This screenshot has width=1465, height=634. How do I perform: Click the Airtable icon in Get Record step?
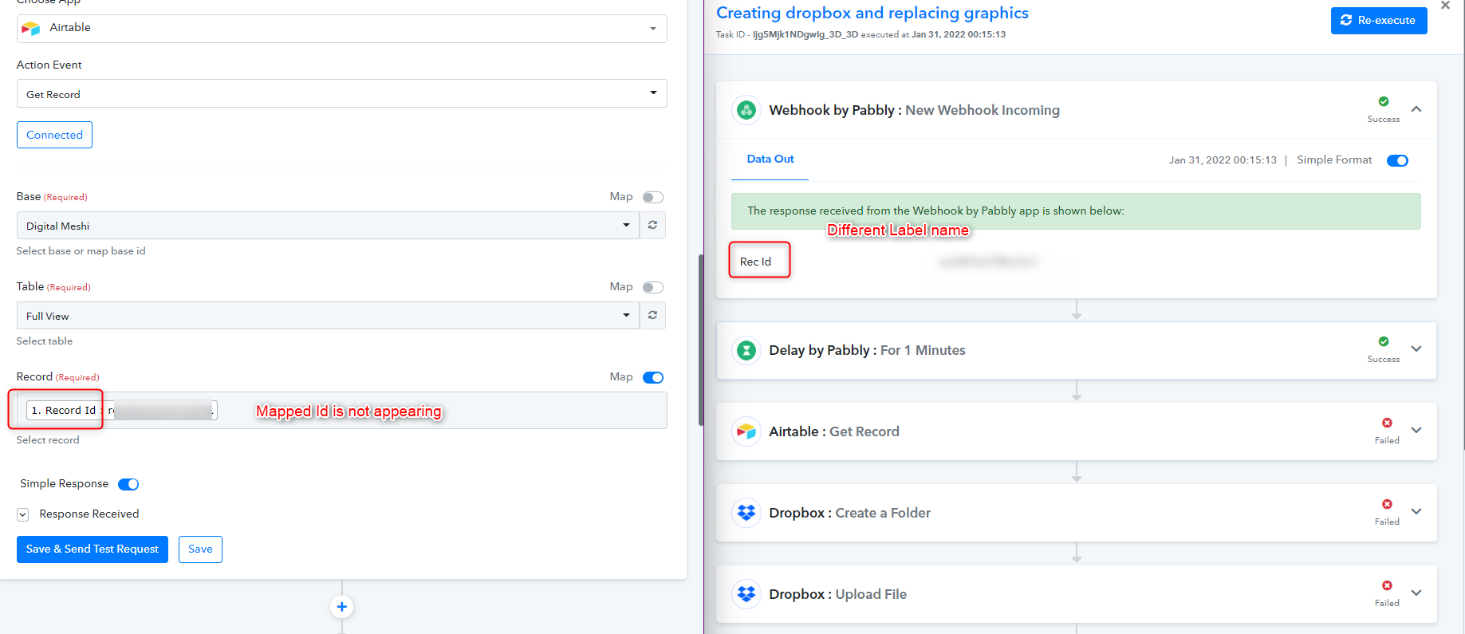pyautogui.click(x=746, y=431)
